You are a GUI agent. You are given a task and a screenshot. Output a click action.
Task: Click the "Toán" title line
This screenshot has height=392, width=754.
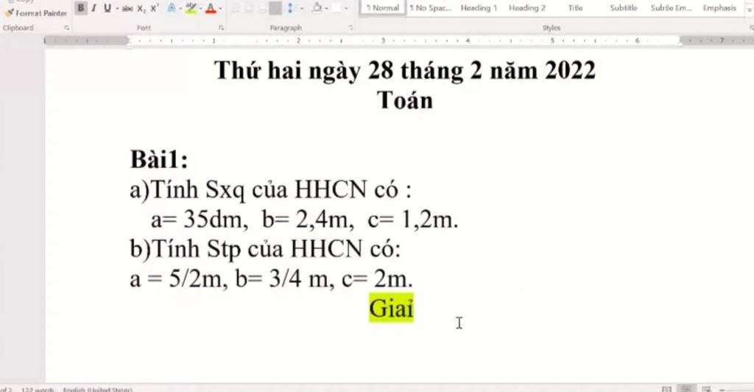pos(405,100)
